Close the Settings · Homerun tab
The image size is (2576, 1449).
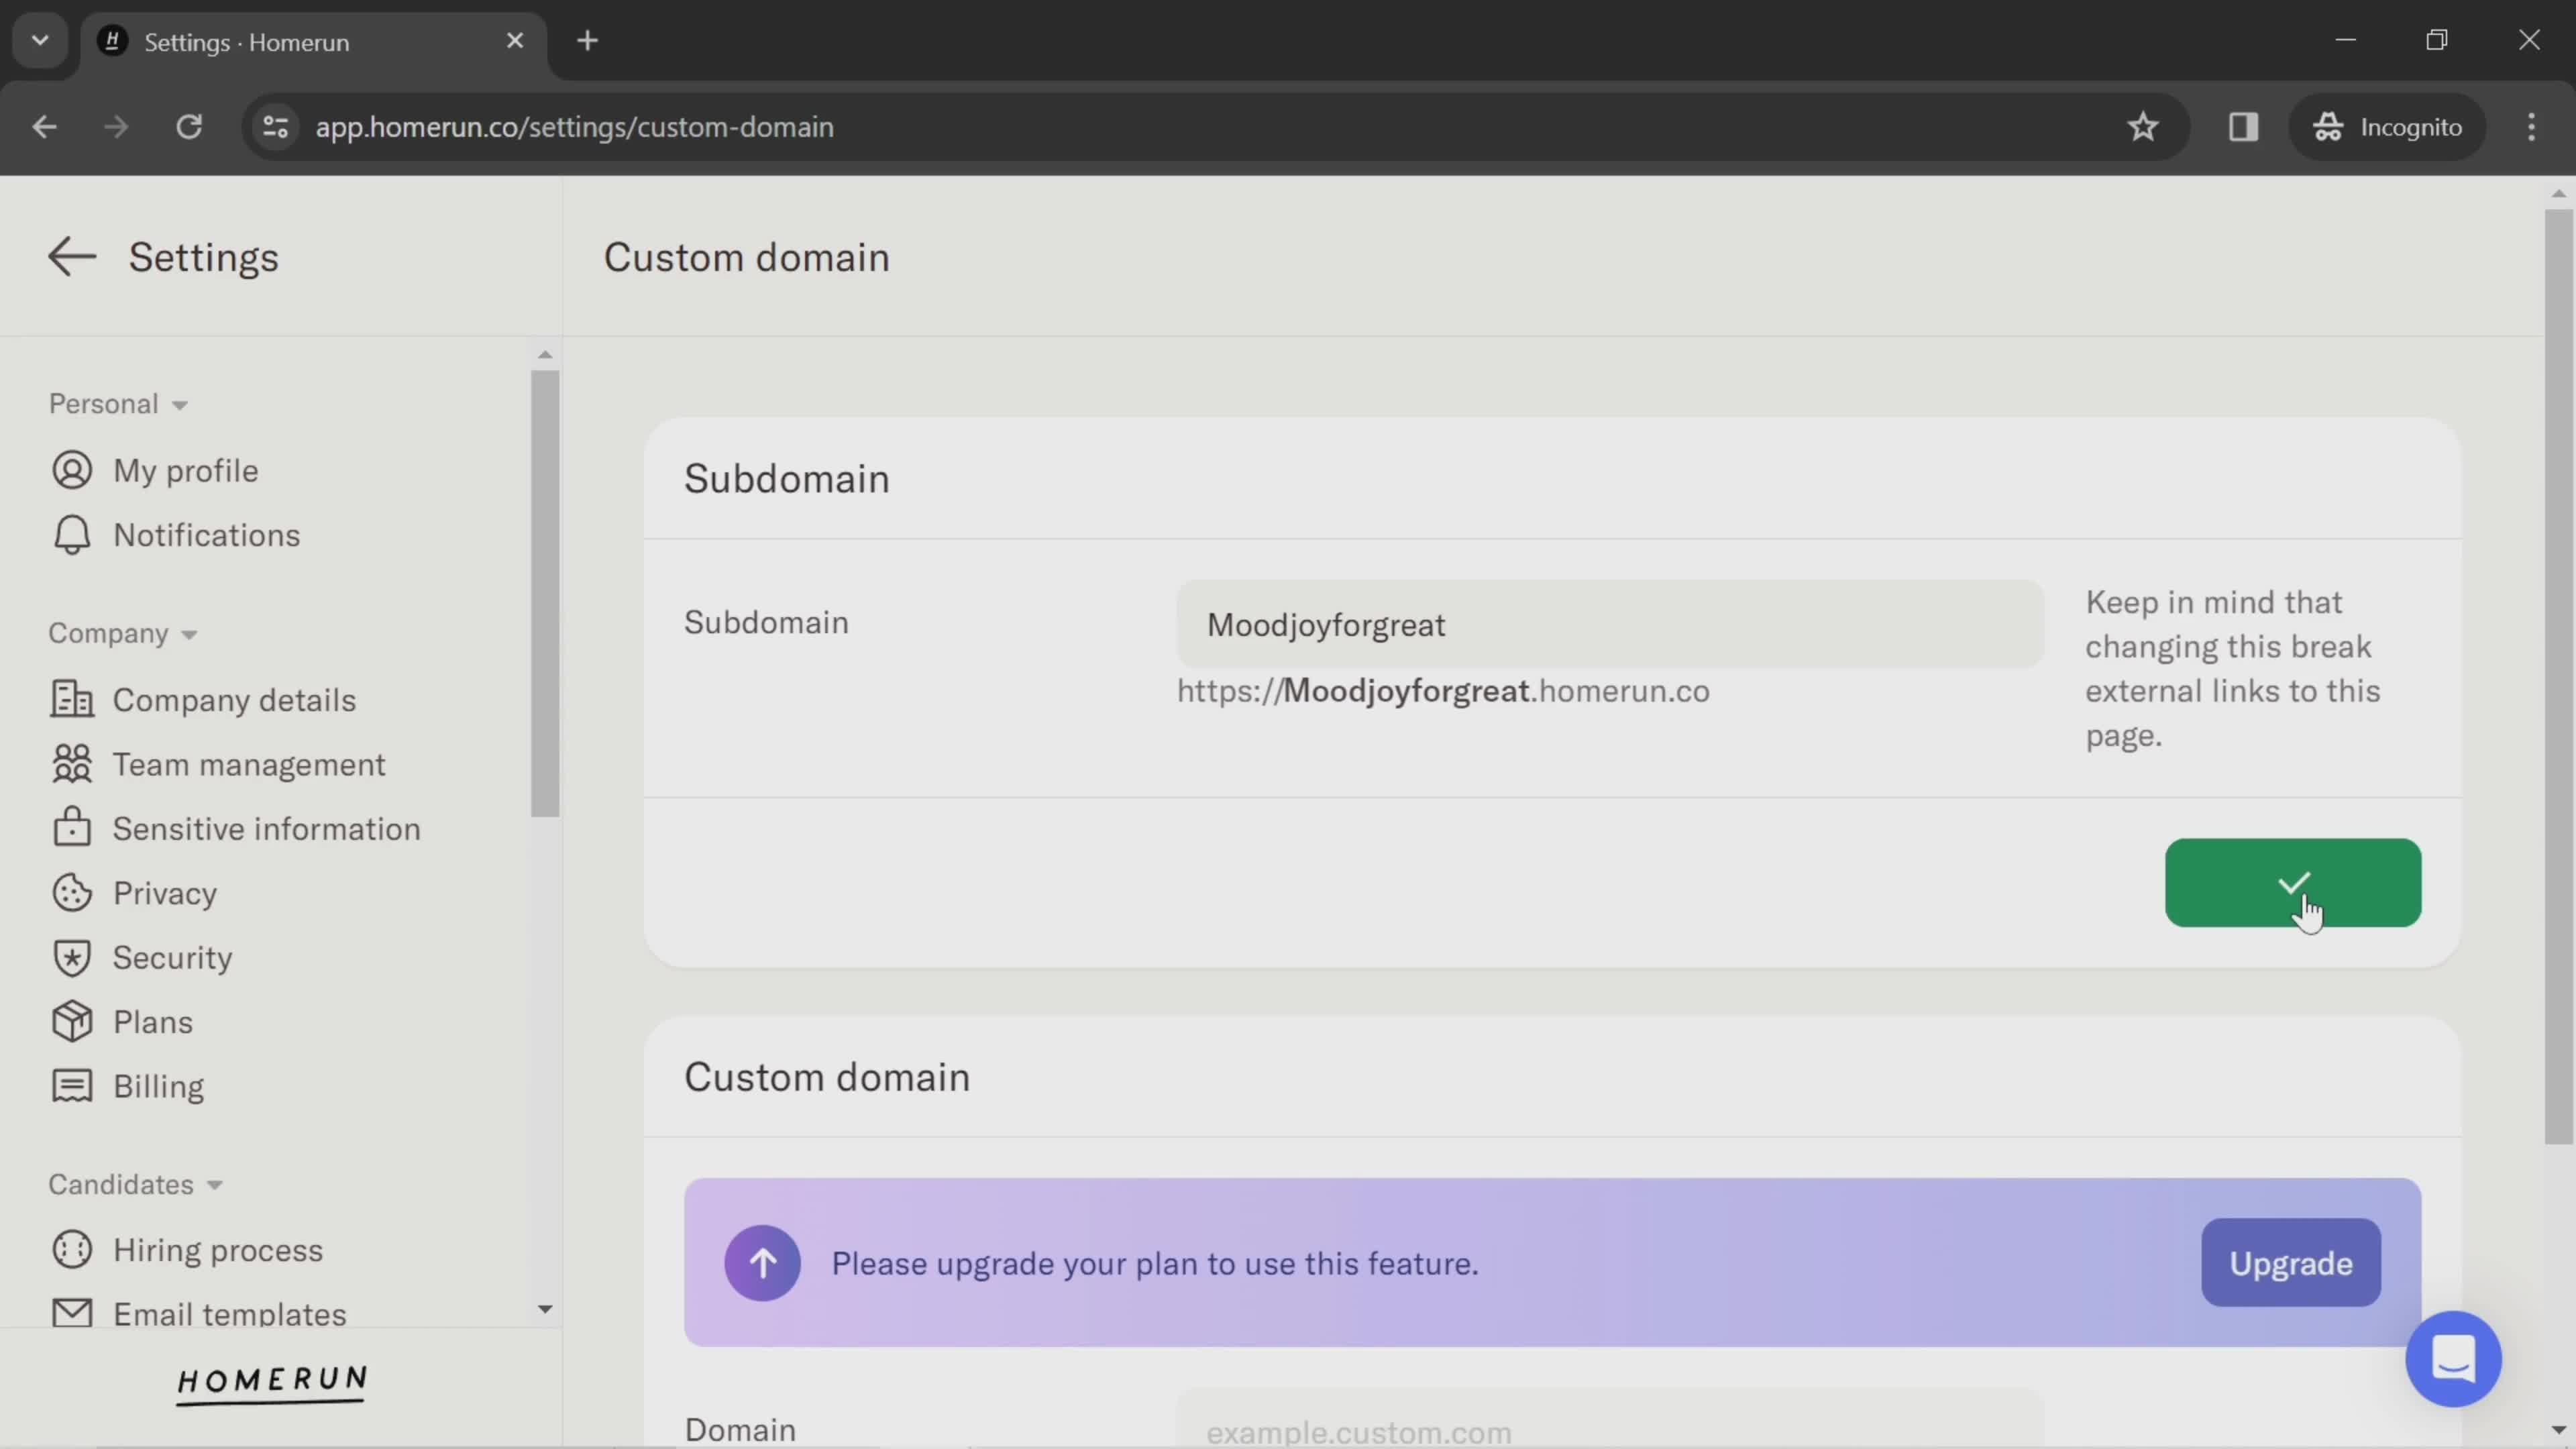pos(515,41)
